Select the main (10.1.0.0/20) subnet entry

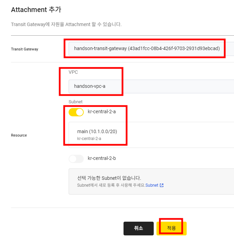[151, 135]
